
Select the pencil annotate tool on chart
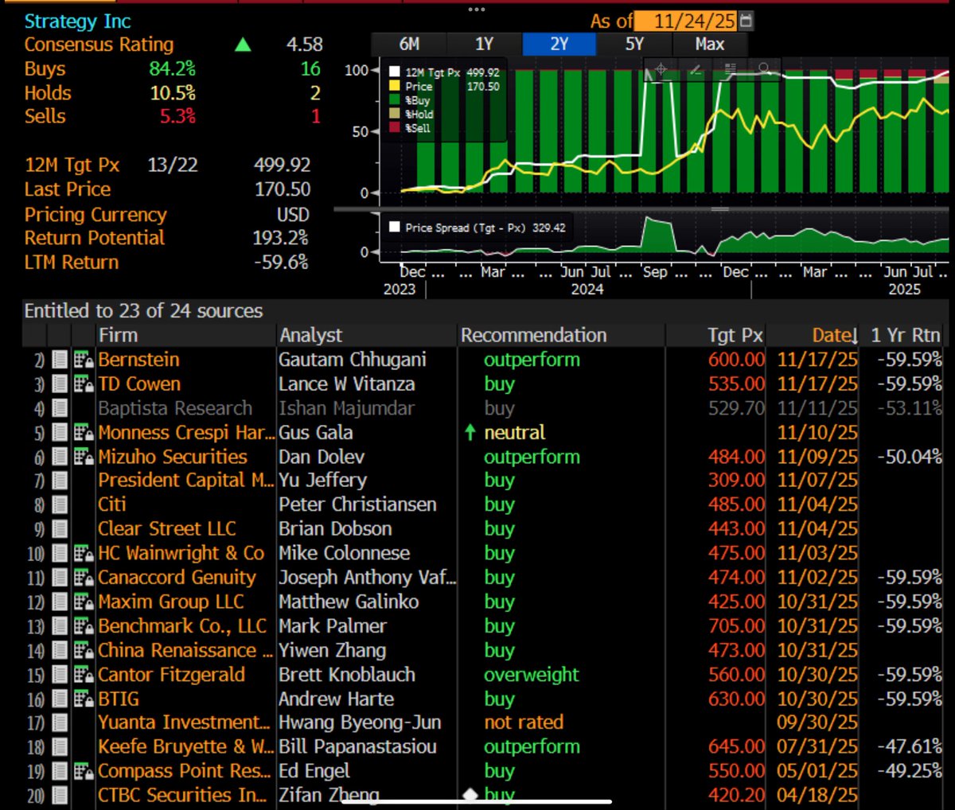[x=696, y=69]
